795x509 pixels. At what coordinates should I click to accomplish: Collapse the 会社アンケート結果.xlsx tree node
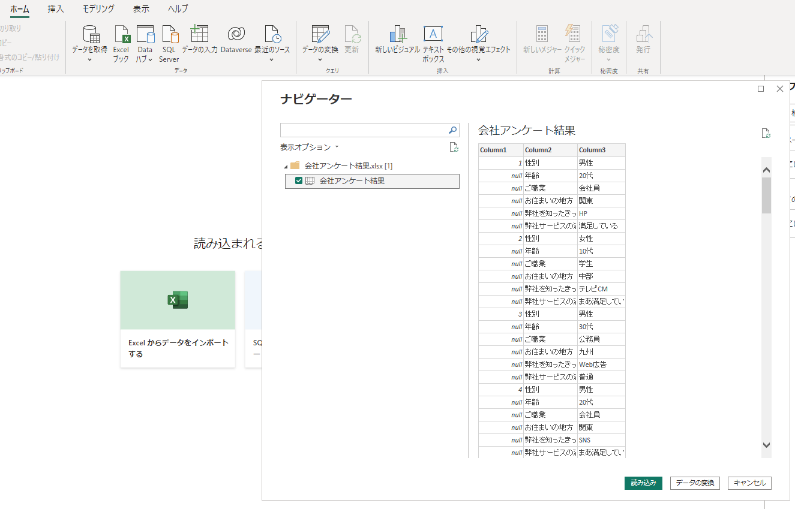click(285, 166)
